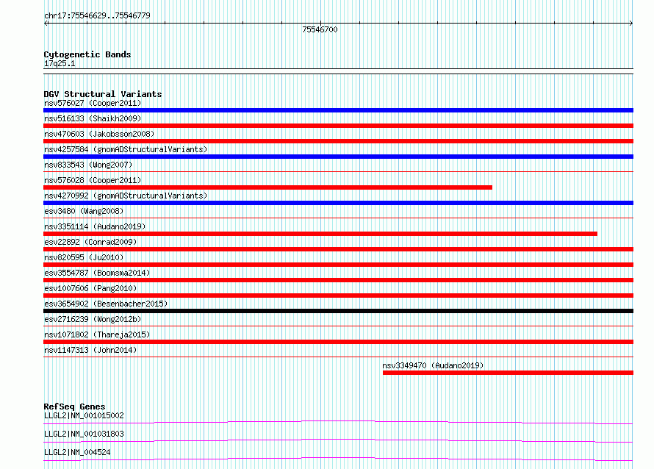Open the LLGL2|NM_004524 gene label
Screen dimensions: 654x469
pos(77,452)
